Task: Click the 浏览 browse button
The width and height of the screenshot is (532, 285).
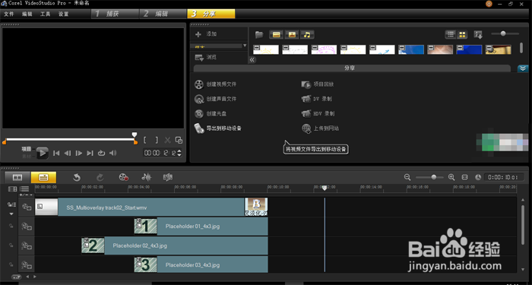Action: point(206,57)
